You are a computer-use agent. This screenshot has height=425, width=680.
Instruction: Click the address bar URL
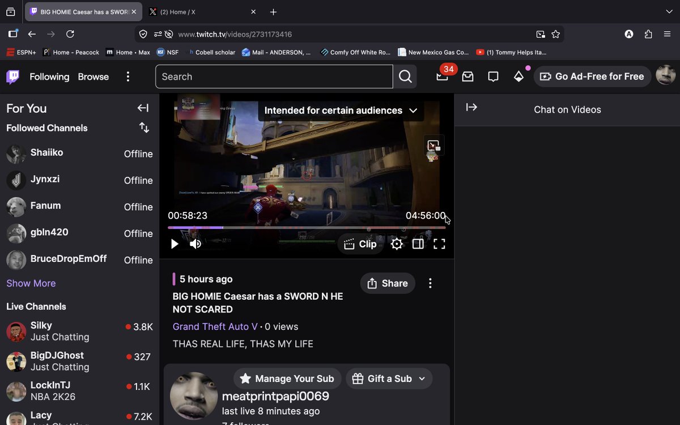pyautogui.click(x=235, y=35)
